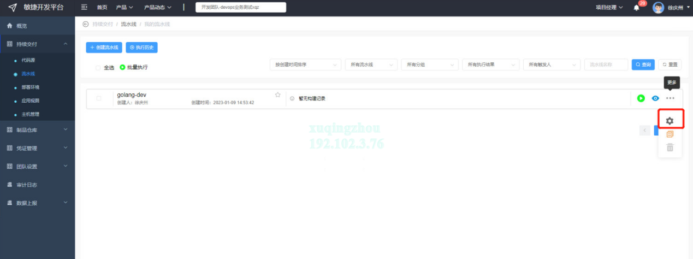Check the 全选 checkbox

pyautogui.click(x=98, y=68)
